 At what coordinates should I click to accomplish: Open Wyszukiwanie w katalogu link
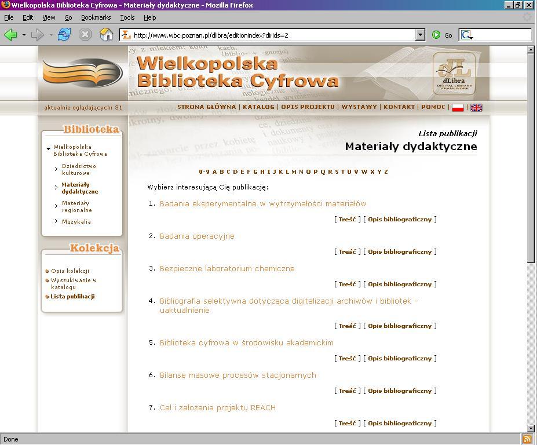(74, 284)
